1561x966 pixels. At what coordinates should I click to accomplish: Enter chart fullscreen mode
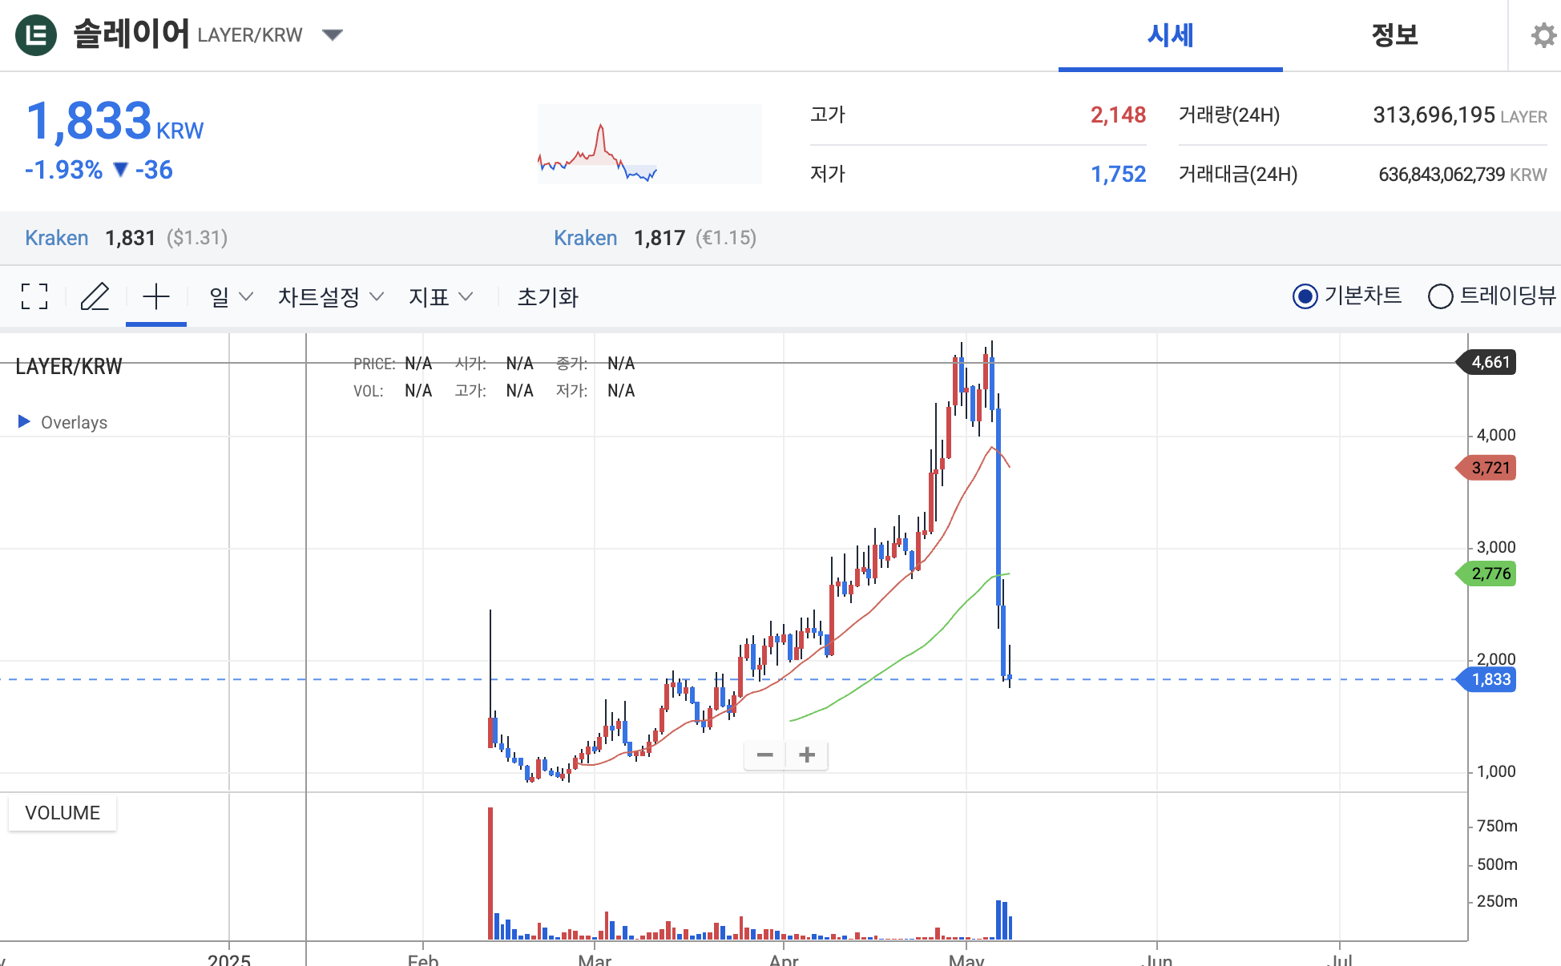click(x=34, y=296)
